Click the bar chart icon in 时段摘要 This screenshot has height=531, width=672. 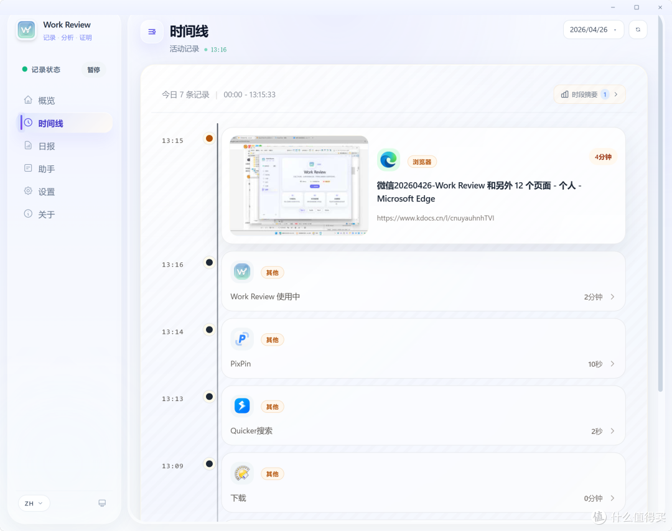(x=564, y=95)
